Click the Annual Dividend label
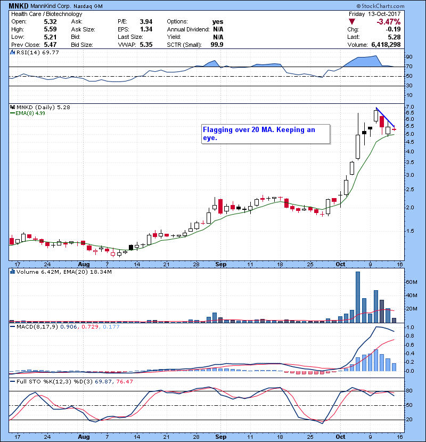 click(x=188, y=29)
